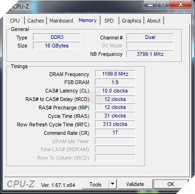
Task: Click the Memory tab
Action: point(87,20)
